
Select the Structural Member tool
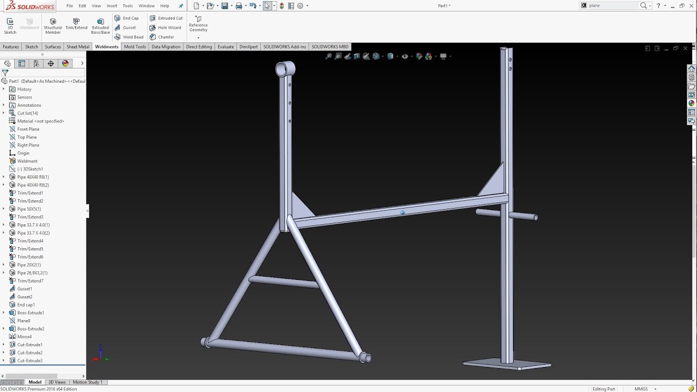point(53,26)
